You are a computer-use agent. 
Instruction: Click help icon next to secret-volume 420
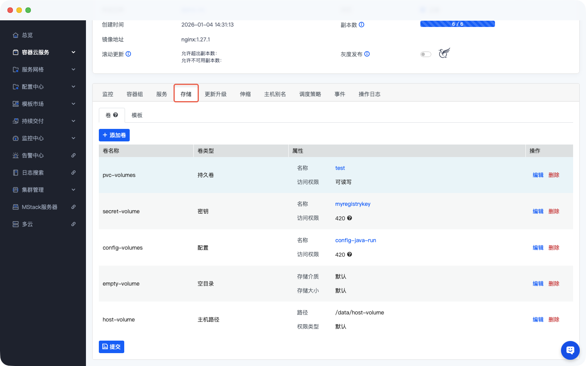[350, 218]
